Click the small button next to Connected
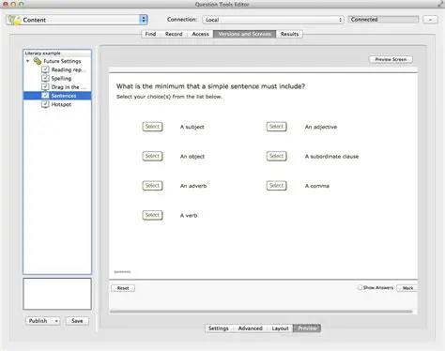Image resolution: width=445 pixels, height=351 pixels. pos(430,20)
